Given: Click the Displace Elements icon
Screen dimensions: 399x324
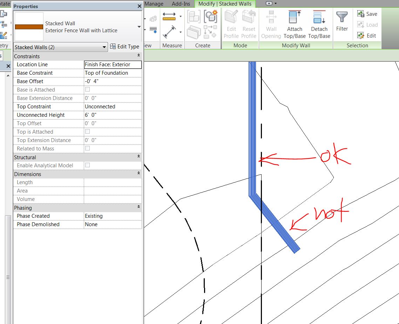Looking at the screenshot, I should pyautogui.click(x=153, y=19).
